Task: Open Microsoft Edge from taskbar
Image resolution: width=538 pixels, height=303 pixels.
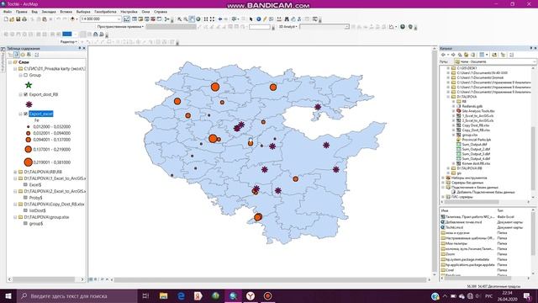Action: (181, 295)
